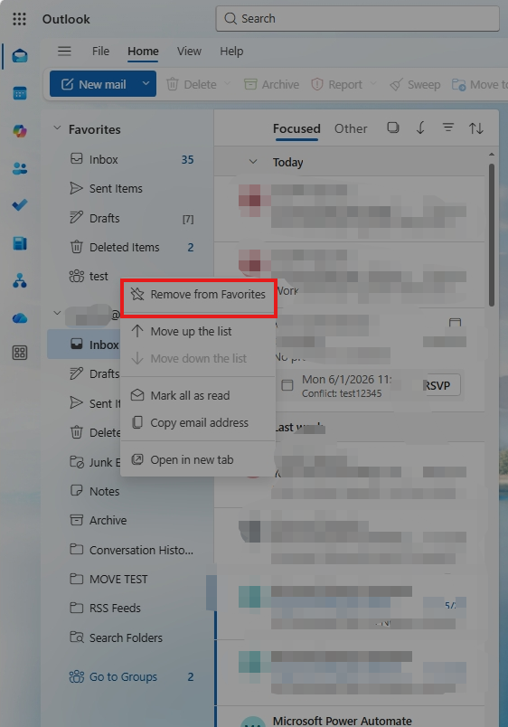Open the app launcher grid icon
508x727 pixels.
point(19,19)
